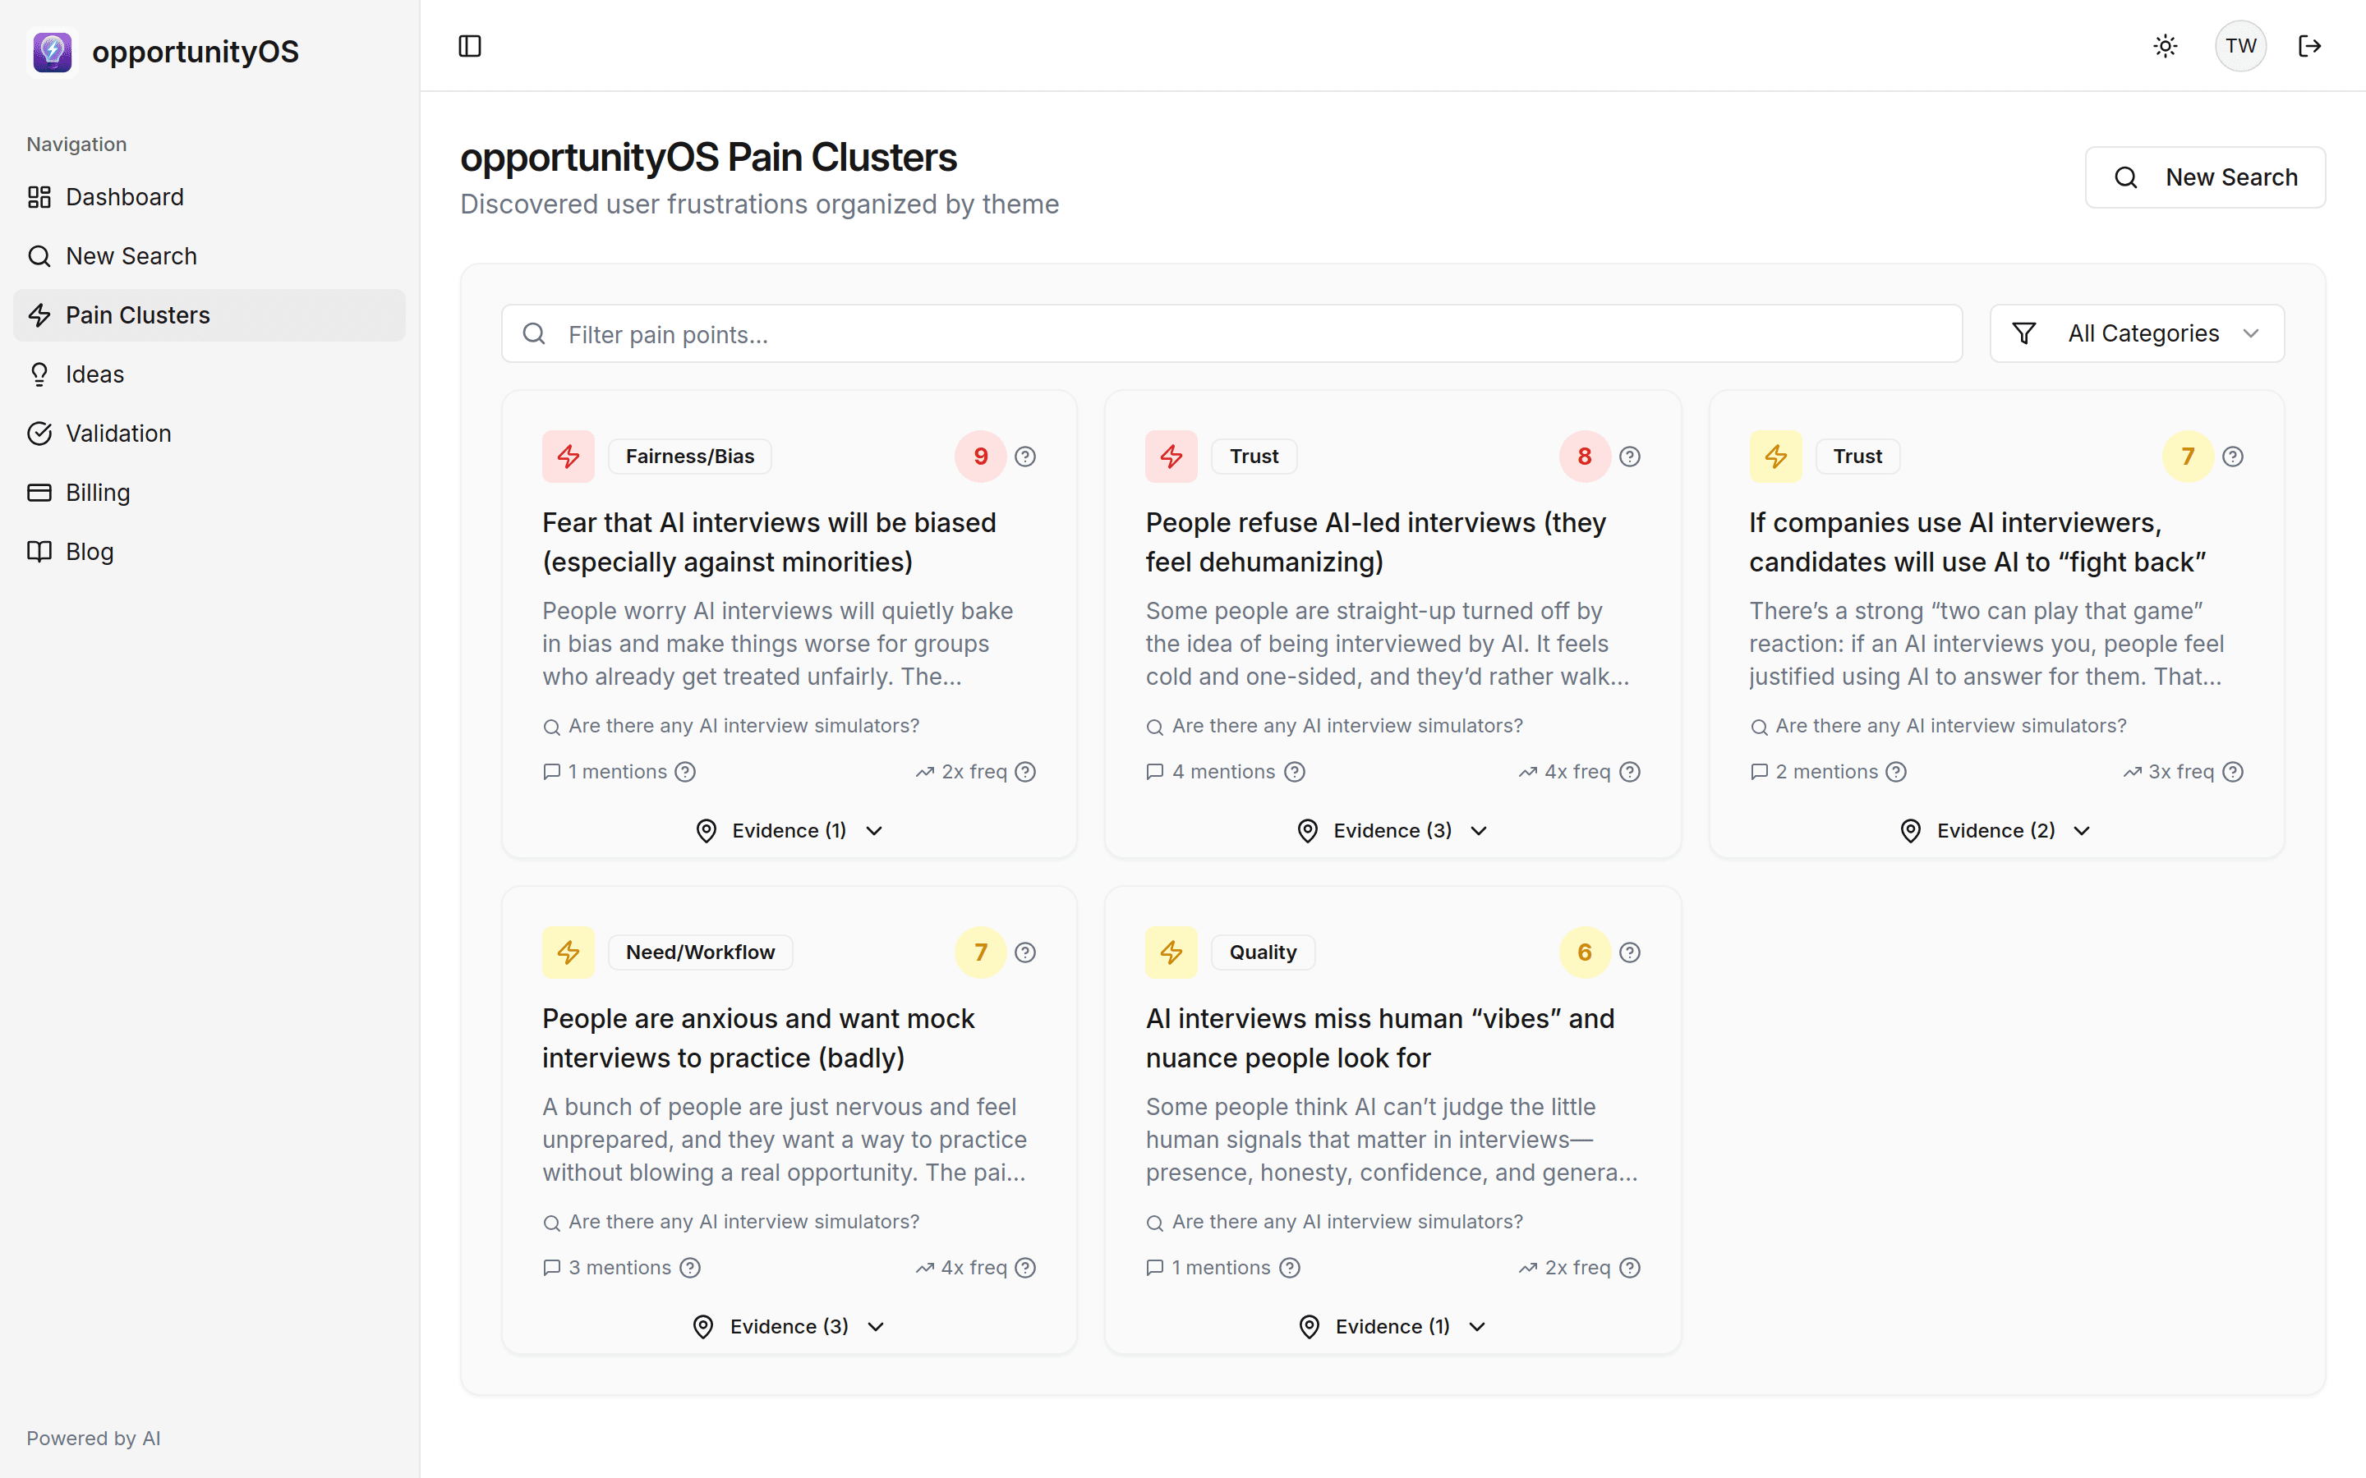The height and width of the screenshot is (1478, 2366).
Task: Open the Dashboard grid icon
Action: 39,196
